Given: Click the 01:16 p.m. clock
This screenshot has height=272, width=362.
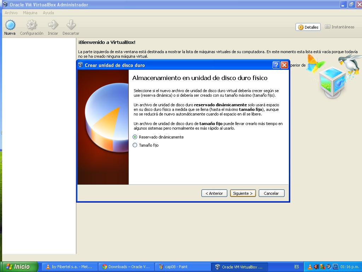Looking at the screenshot, I should pyautogui.click(x=350, y=267).
